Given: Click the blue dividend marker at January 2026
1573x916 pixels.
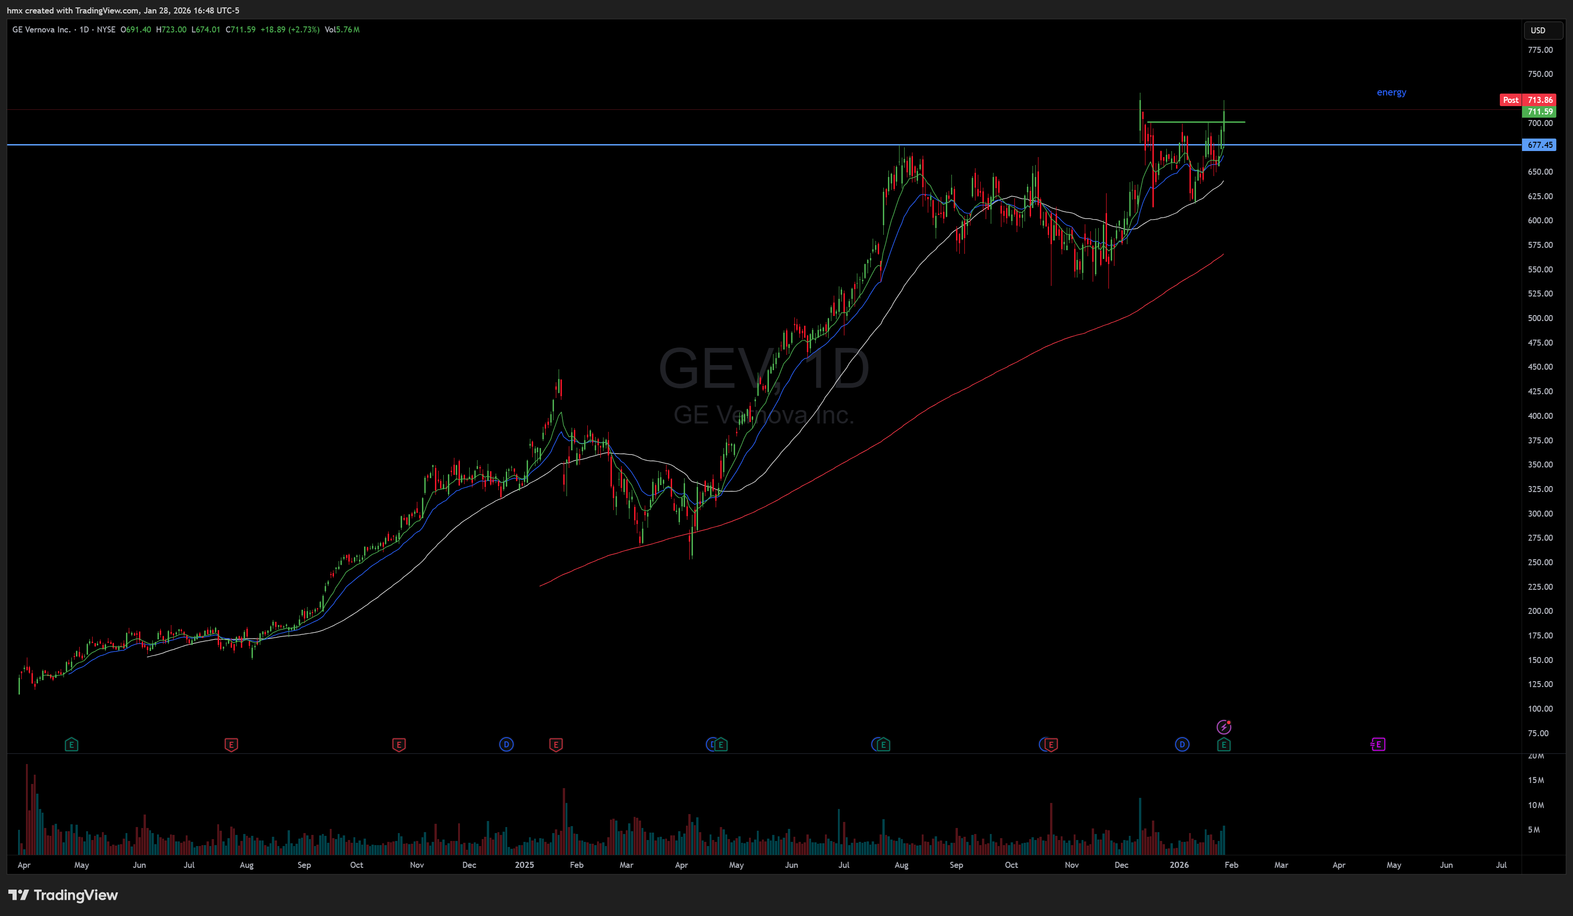Looking at the screenshot, I should pyautogui.click(x=1182, y=744).
